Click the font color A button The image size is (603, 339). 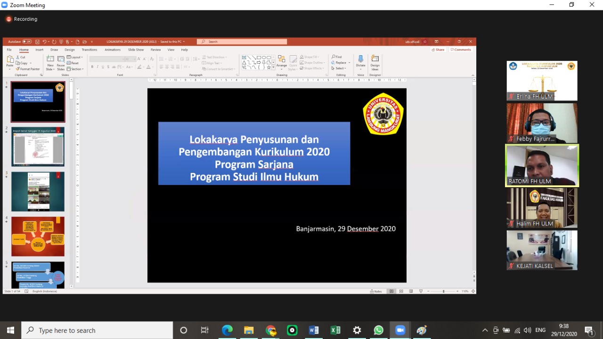click(x=148, y=67)
